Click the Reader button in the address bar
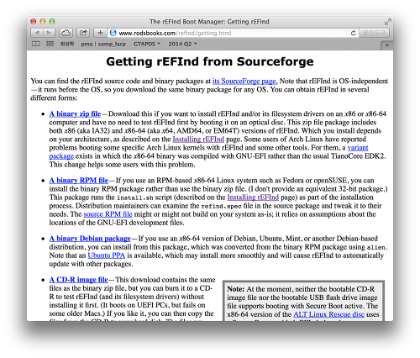Viewport: 420px width, 358px height. pos(374,33)
